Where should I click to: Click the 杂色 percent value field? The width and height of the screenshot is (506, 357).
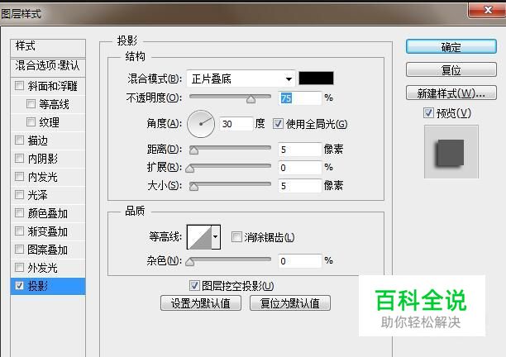click(x=300, y=261)
